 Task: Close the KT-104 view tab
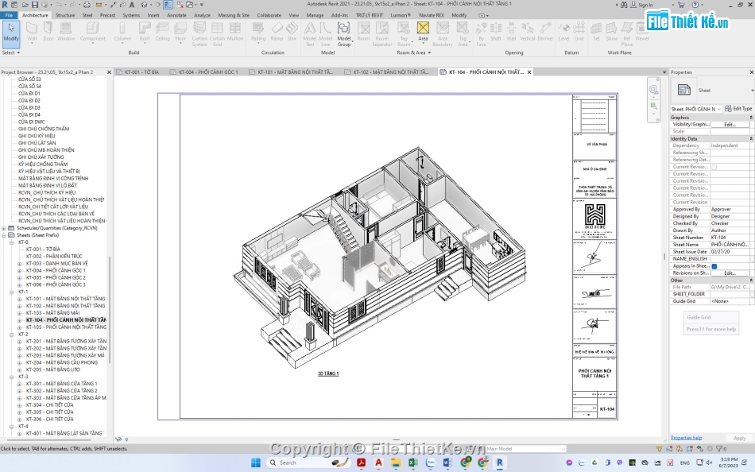tap(529, 72)
